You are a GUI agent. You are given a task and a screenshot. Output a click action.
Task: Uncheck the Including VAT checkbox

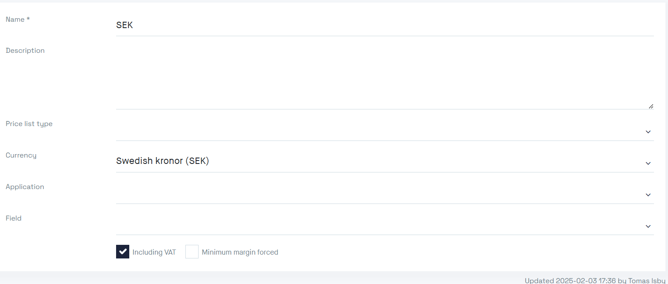pyautogui.click(x=122, y=252)
